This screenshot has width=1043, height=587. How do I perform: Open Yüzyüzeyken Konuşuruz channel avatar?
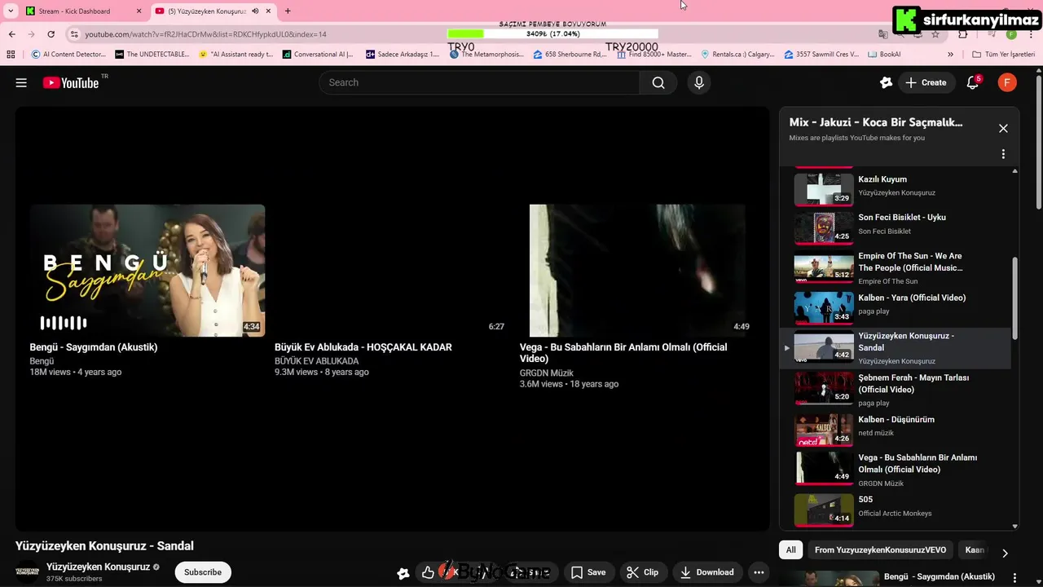[x=28, y=572]
